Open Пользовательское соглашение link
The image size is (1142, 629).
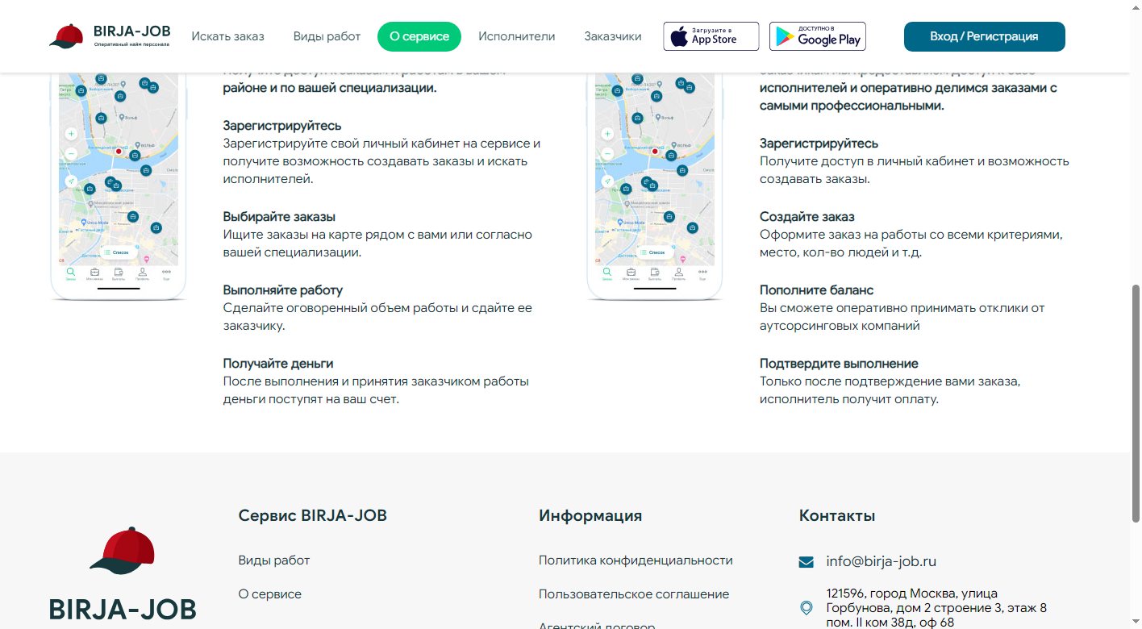pos(634,594)
